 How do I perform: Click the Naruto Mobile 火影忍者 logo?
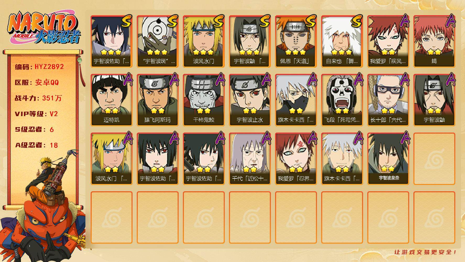click(44, 28)
